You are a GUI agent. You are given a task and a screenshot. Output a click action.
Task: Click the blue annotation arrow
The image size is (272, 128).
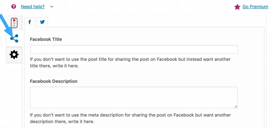6,26
